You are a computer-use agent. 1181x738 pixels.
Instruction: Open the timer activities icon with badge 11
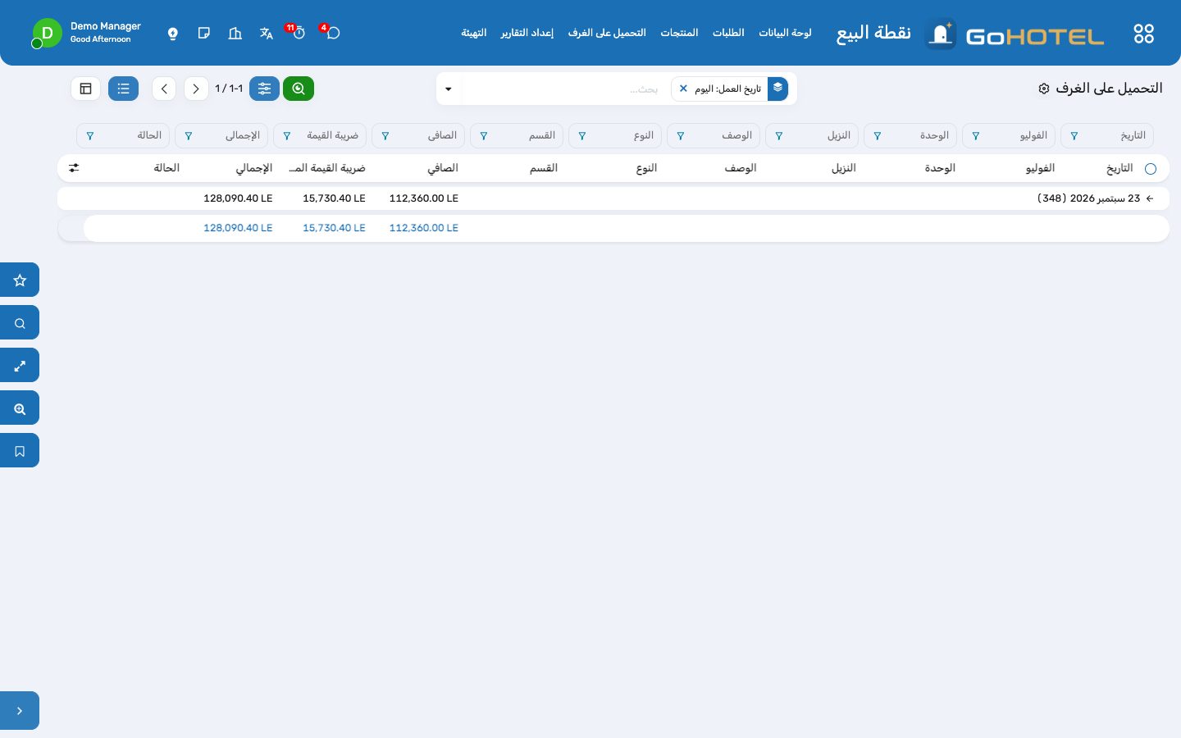tap(299, 33)
